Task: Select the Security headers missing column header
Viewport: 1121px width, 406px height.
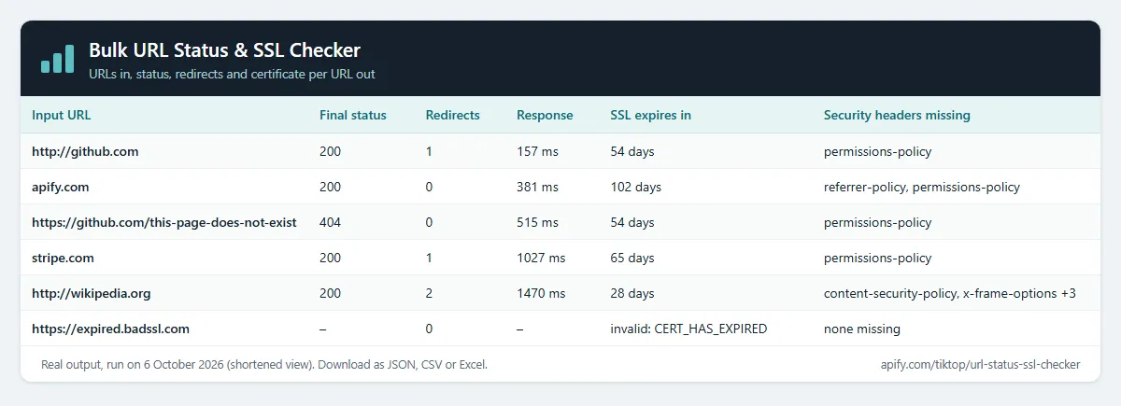Action: point(897,116)
